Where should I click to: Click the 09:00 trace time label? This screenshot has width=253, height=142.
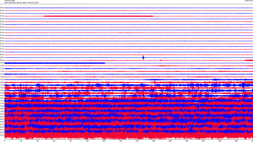coord(2,58)
